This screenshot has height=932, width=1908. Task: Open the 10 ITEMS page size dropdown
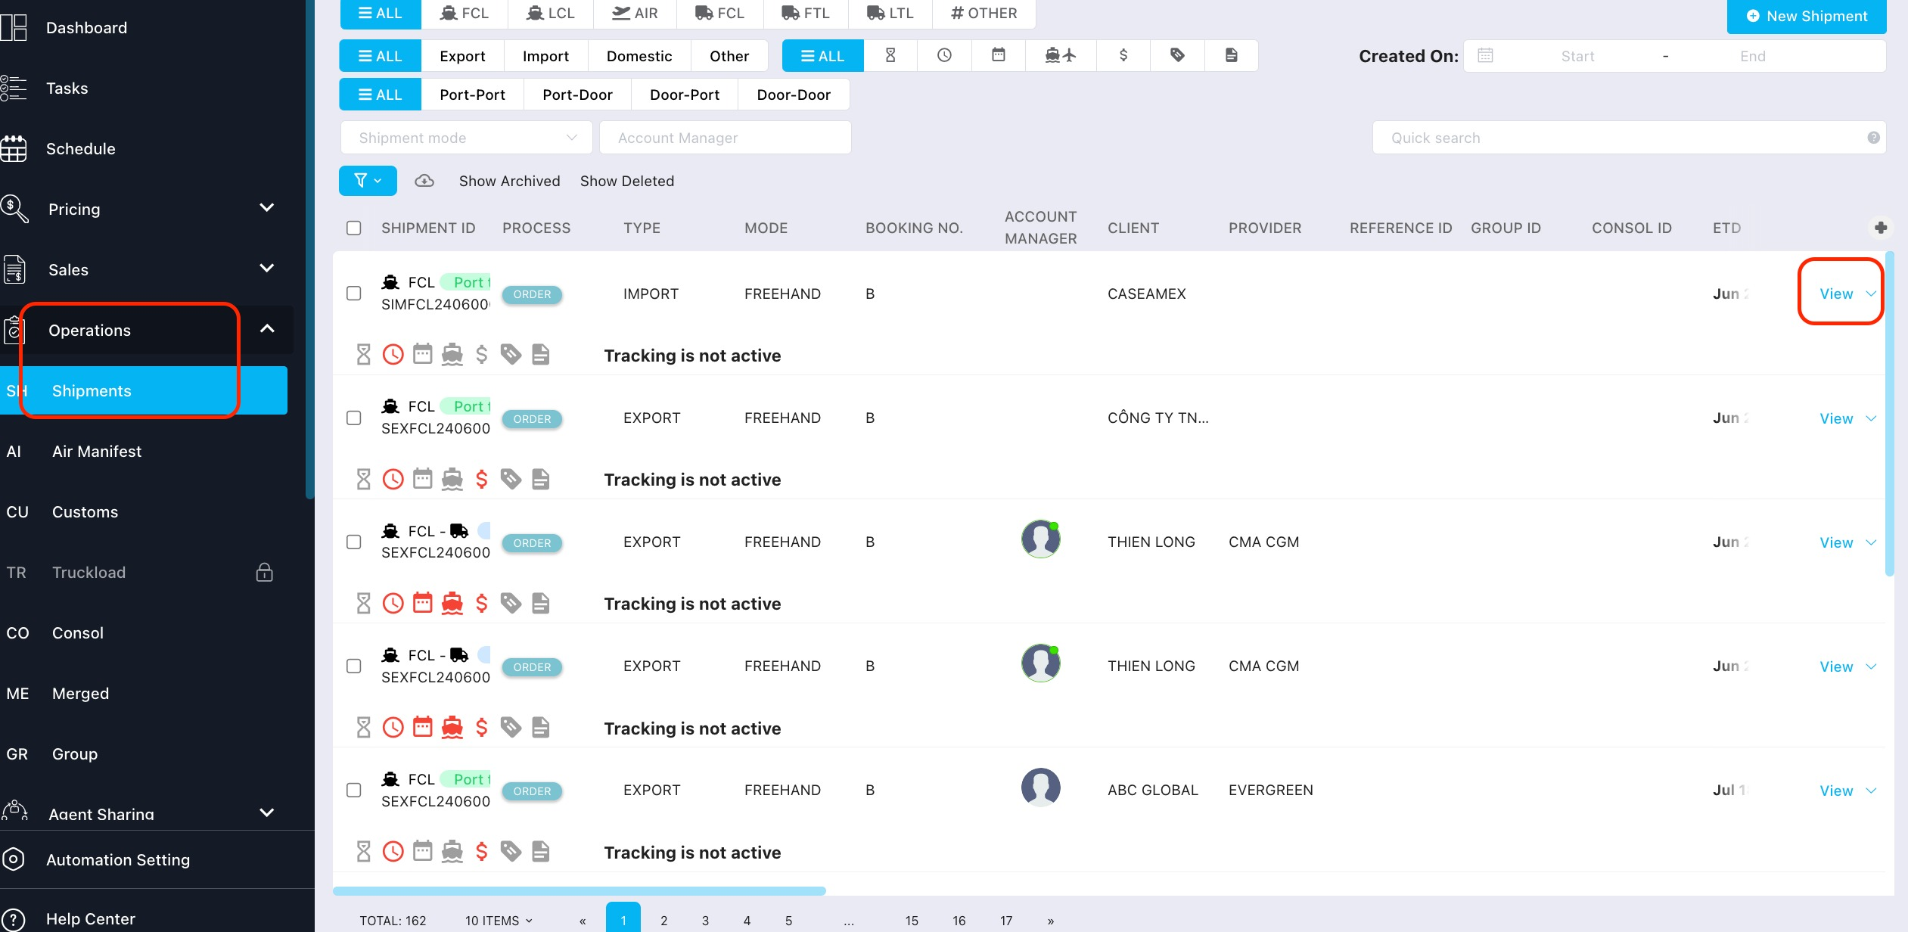pos(499,921)
